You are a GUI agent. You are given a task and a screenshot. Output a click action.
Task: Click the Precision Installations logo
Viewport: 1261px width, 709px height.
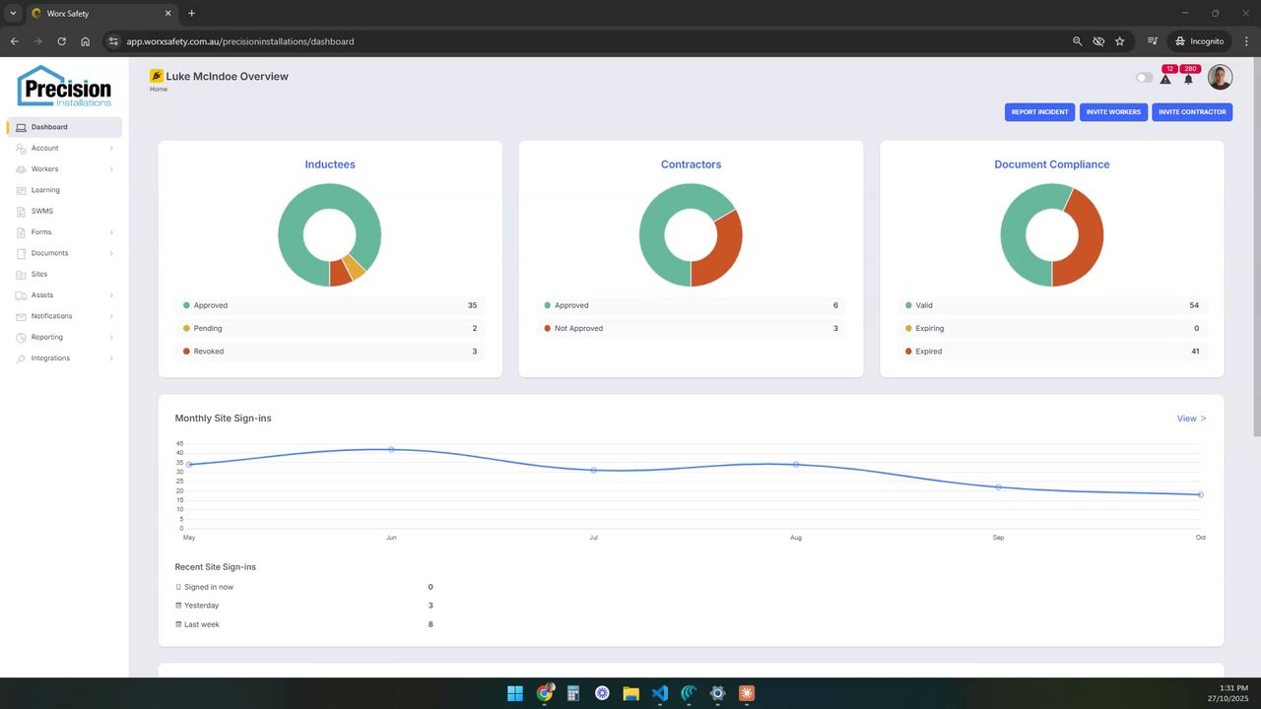[x=64, y=87]
